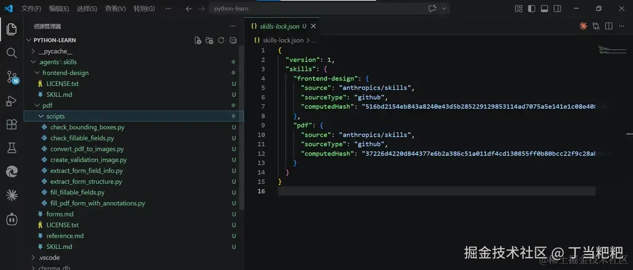Open the Search view in activity bar
633x270 pixels.
click(x=11, y=53)
